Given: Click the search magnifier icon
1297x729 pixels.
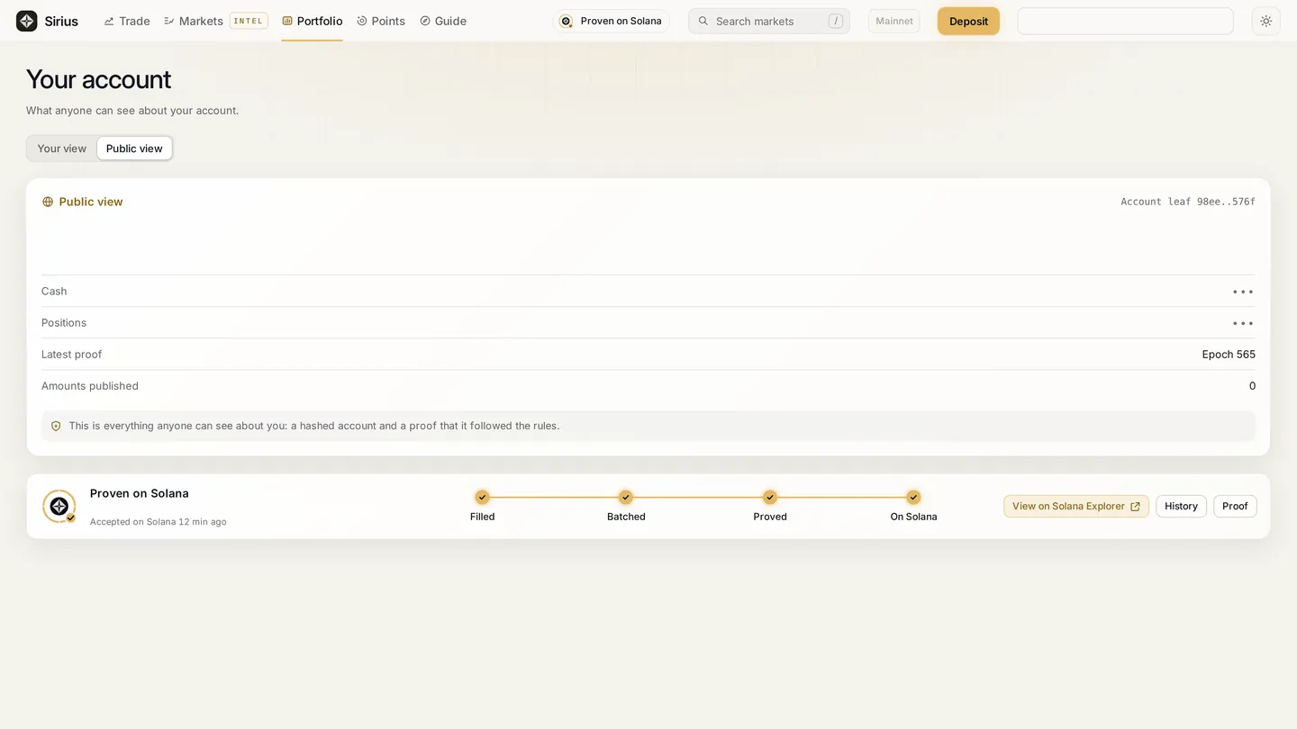Looking at the screenshot, I should point(703,21).
